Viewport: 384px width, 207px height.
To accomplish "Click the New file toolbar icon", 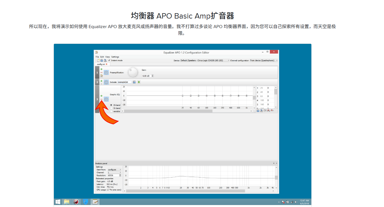I will point(98,60).
